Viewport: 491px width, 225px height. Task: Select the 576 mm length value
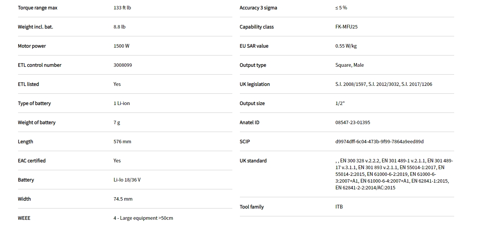pos(122,142)
